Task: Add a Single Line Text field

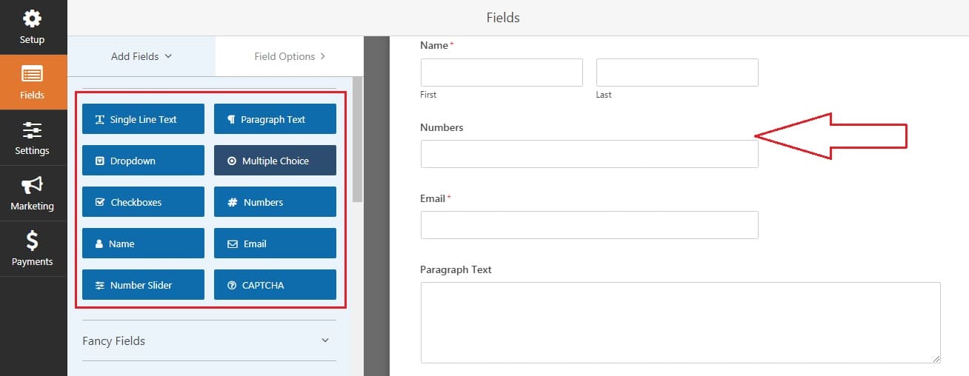Action: pos(143,119)
